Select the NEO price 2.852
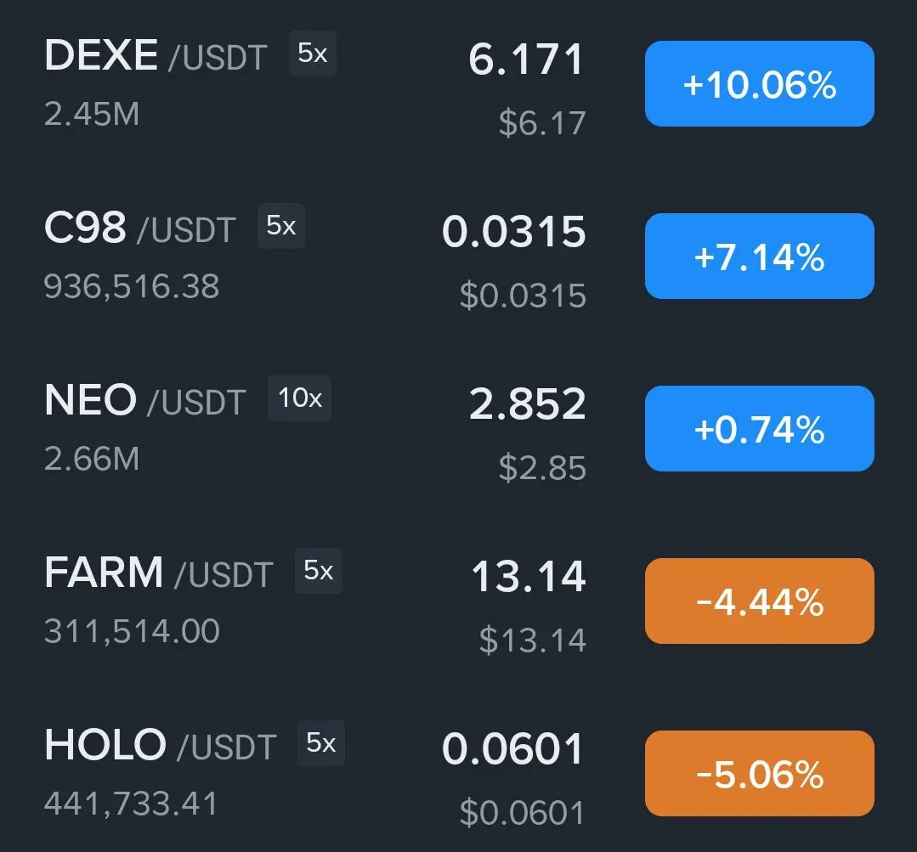 point(528,405)
